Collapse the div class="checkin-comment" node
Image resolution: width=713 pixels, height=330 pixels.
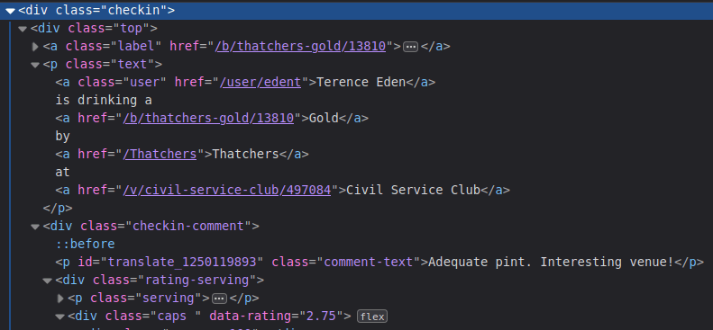[35, 227]
